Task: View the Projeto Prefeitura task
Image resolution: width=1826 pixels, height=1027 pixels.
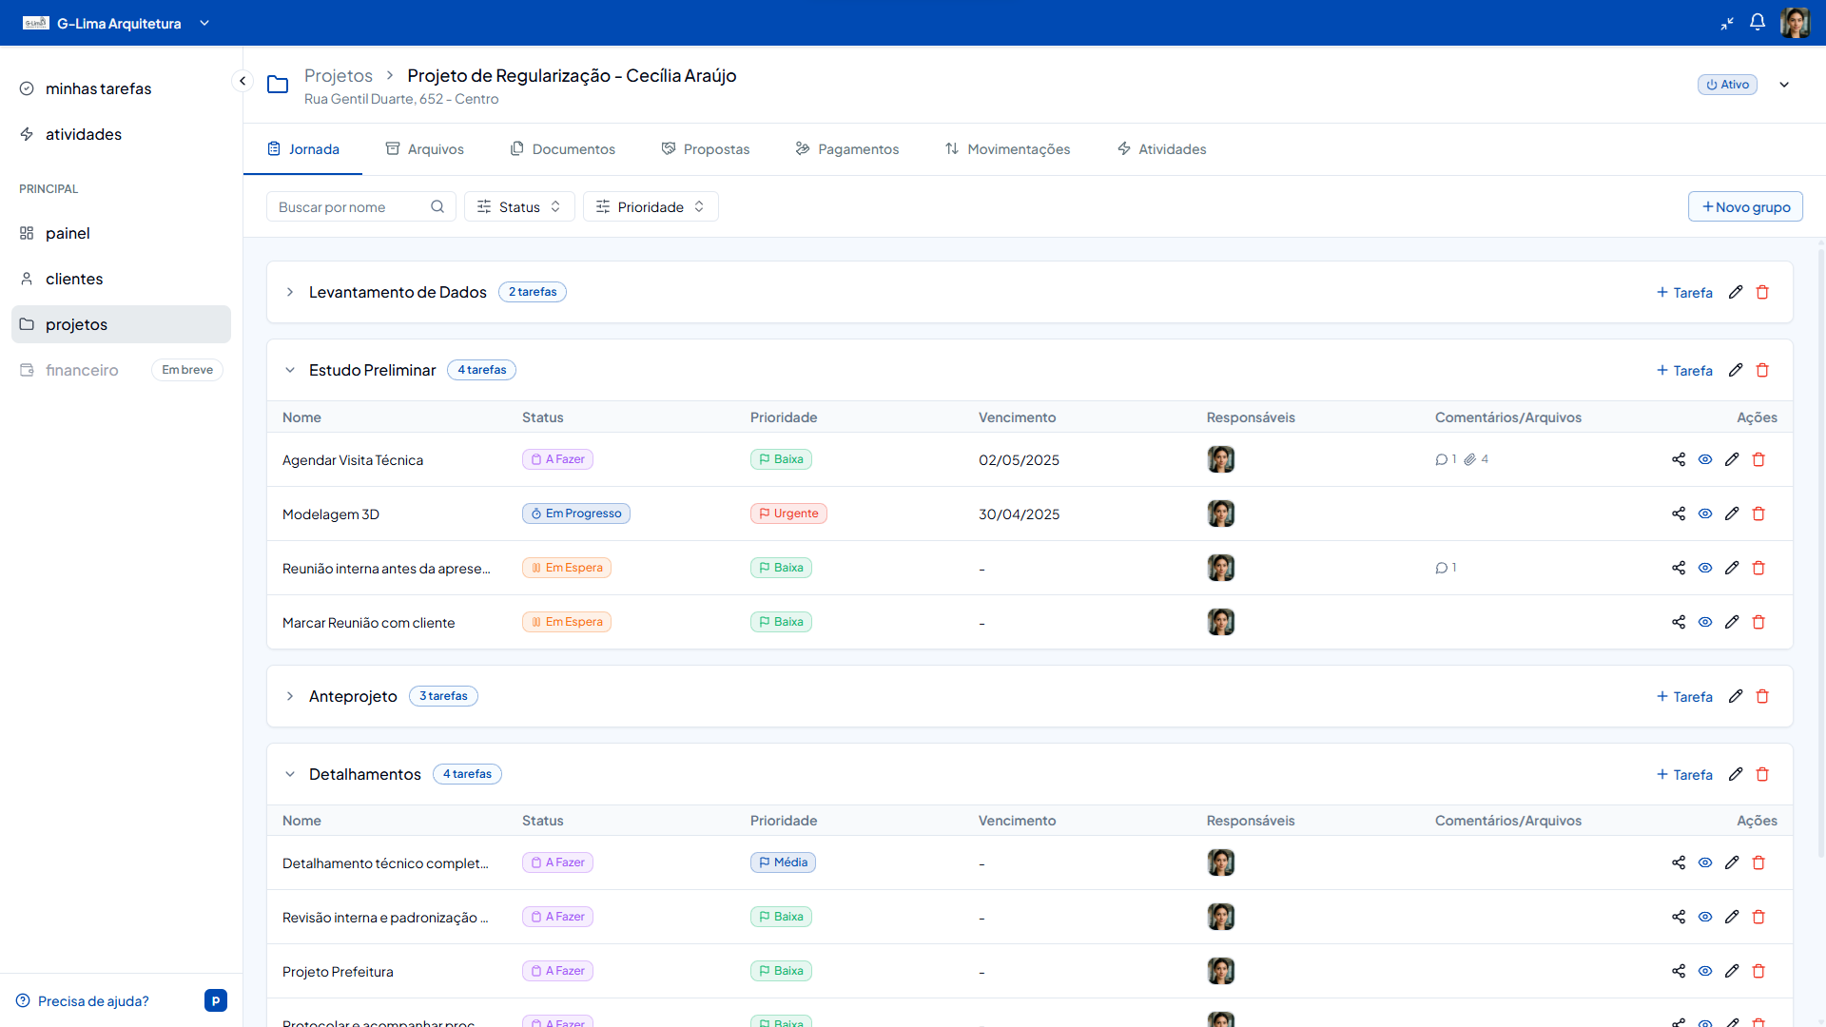Action: pyautogui.click(x=1705, y=971)
